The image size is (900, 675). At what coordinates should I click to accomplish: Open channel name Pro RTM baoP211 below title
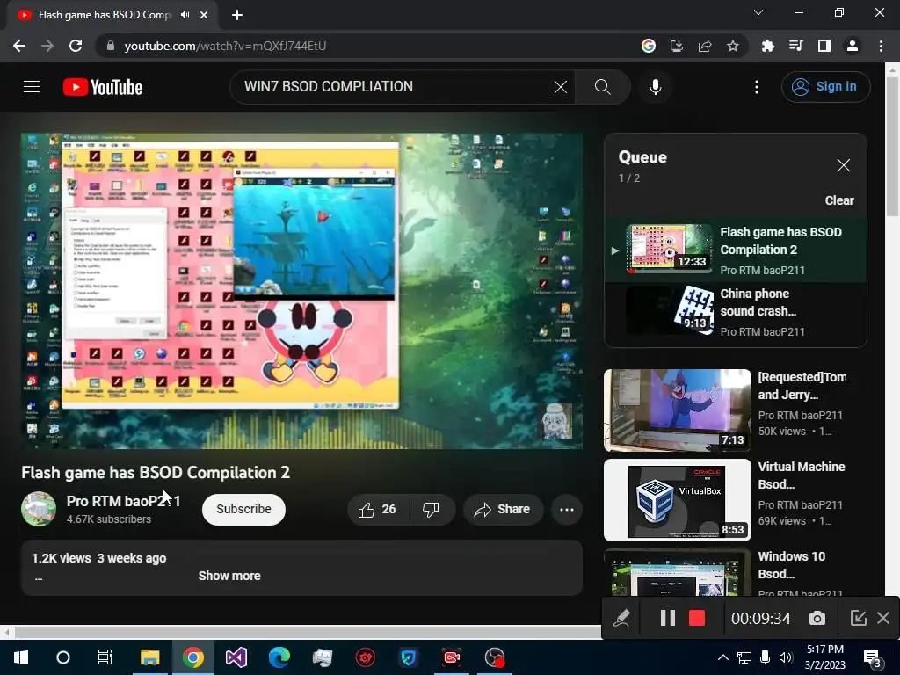coord(123,501)
